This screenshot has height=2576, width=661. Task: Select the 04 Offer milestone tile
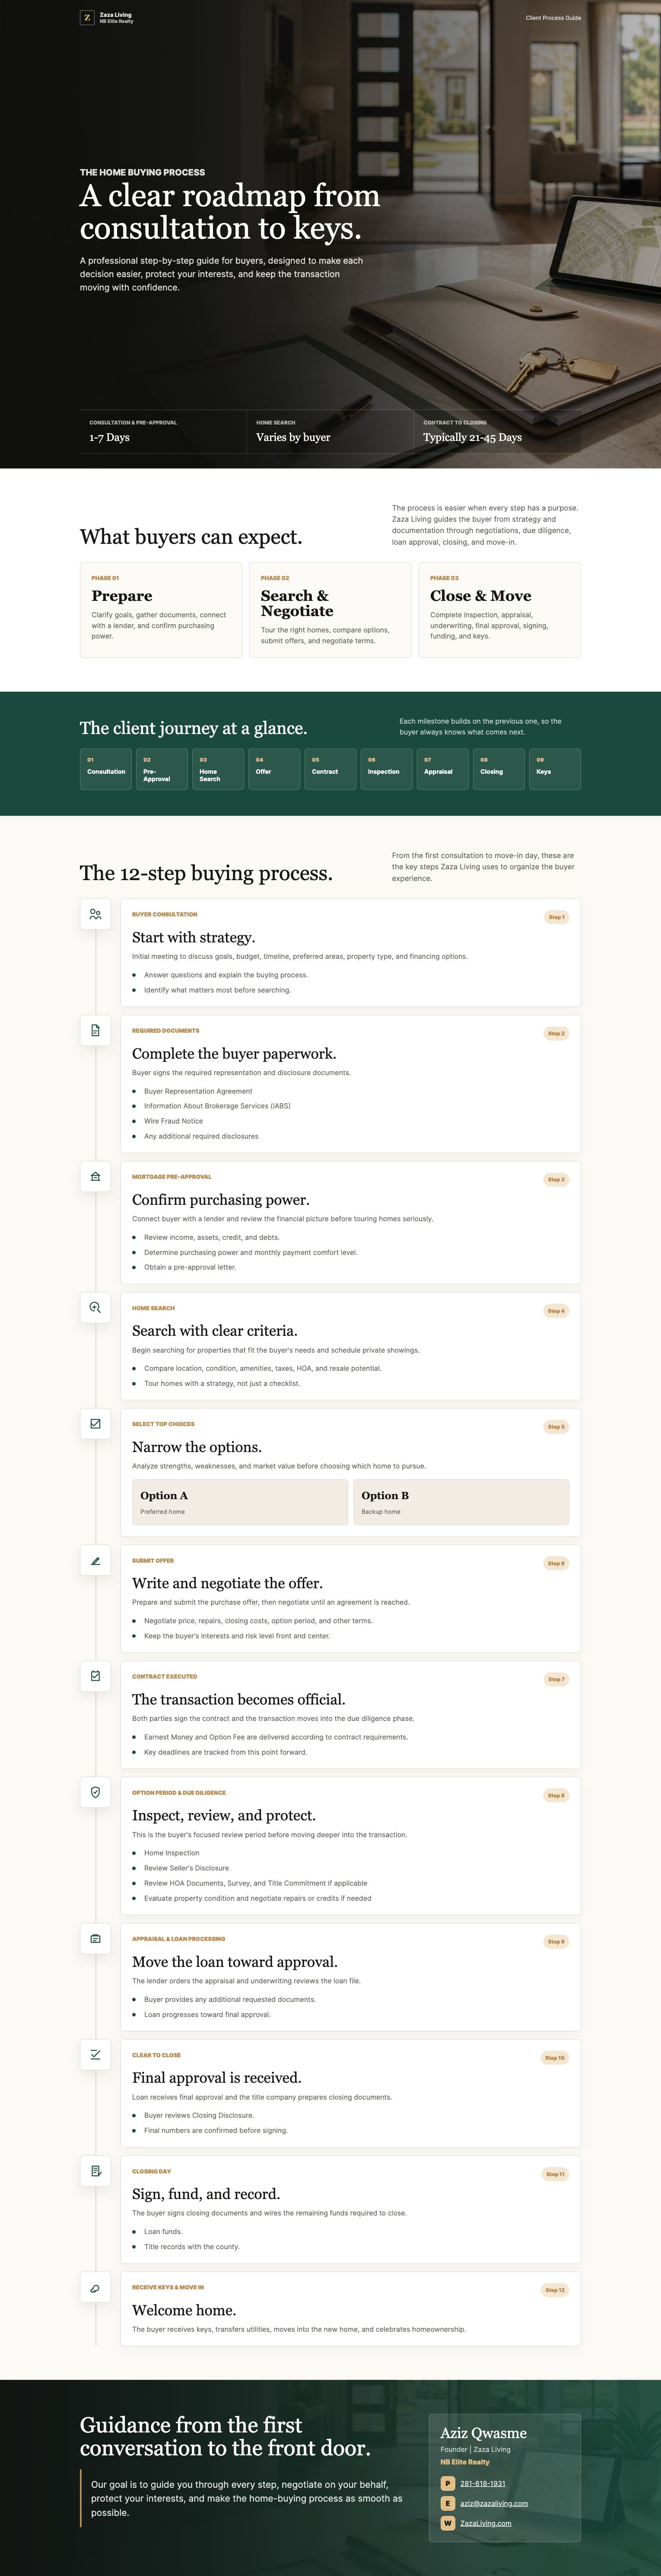[x=274, y=769]
